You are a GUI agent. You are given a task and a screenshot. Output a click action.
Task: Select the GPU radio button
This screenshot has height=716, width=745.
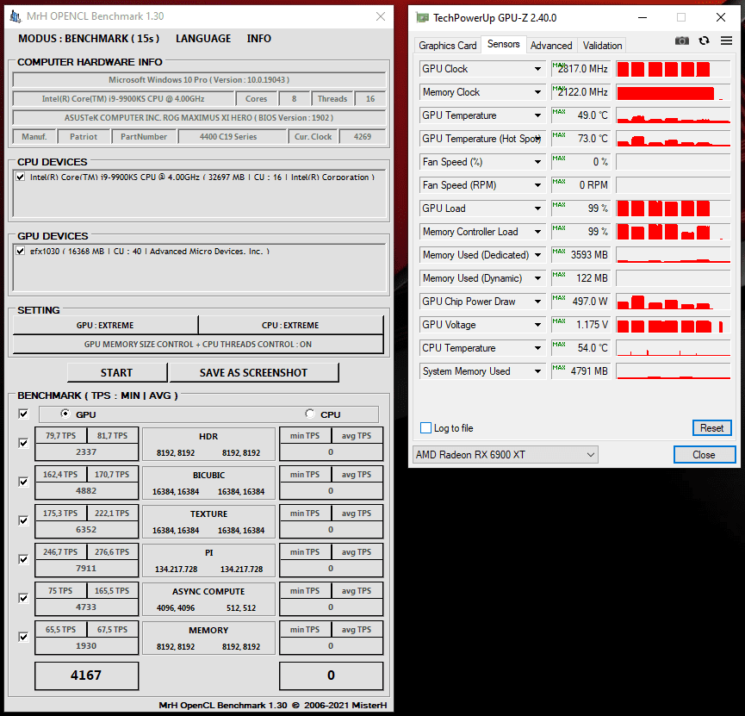tap(65, 414)
